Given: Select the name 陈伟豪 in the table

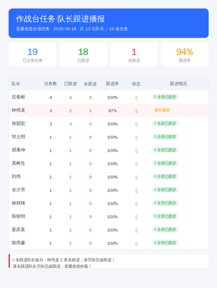Looking at the screenshot, I should coord(18,242).
